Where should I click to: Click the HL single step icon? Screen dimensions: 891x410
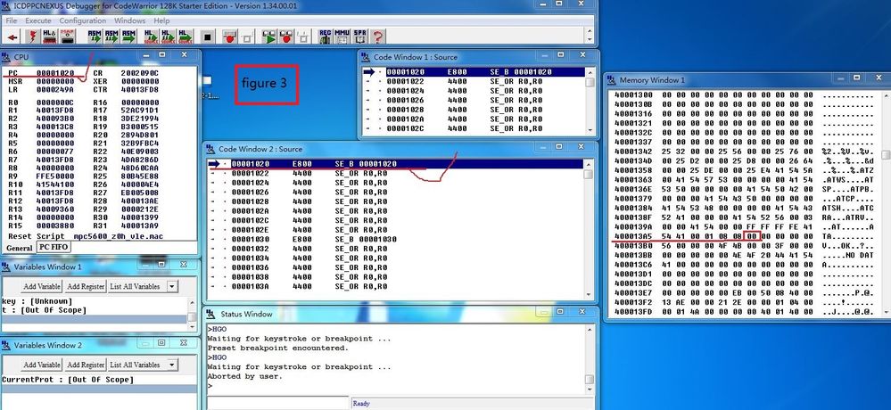pos(151,37)
